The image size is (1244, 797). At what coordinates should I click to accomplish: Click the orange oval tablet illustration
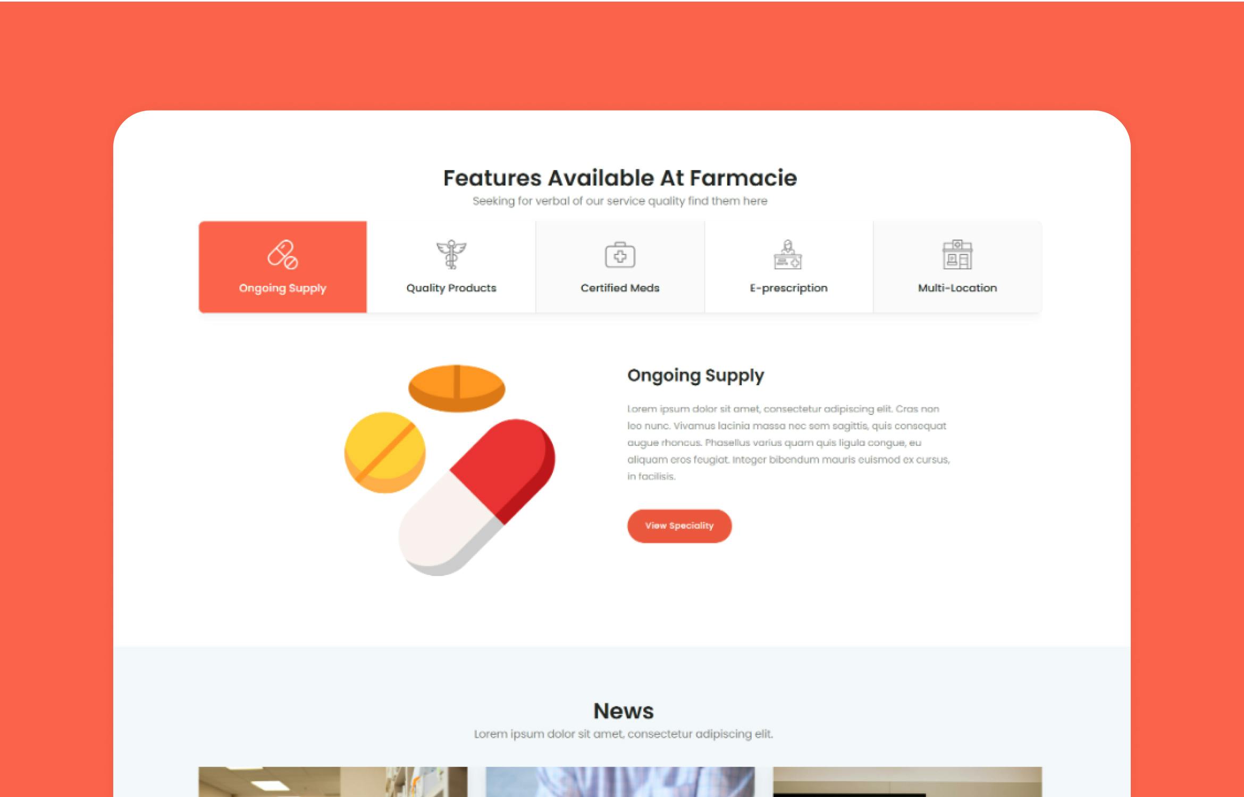tap(457, 388)
